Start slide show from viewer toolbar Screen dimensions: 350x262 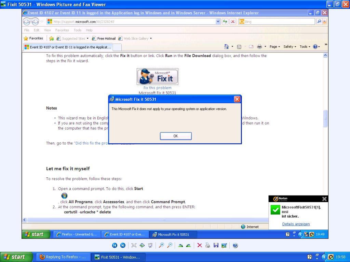pyautogui.click(x=150, y=245)
